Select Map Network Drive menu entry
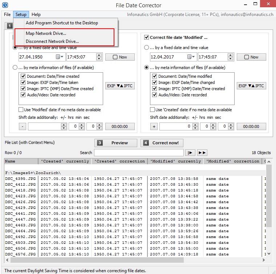 coord(46,33)
